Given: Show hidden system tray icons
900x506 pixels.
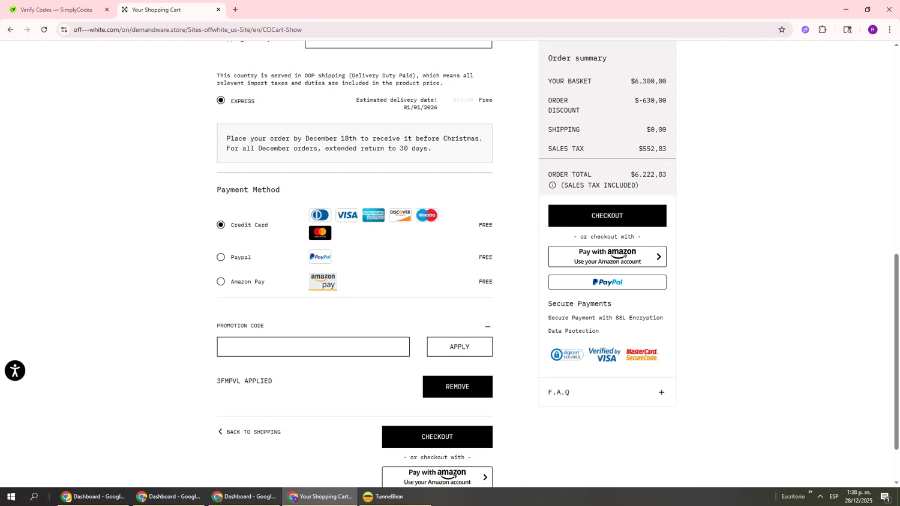Looking at the screenshot, I should (820, 496).
